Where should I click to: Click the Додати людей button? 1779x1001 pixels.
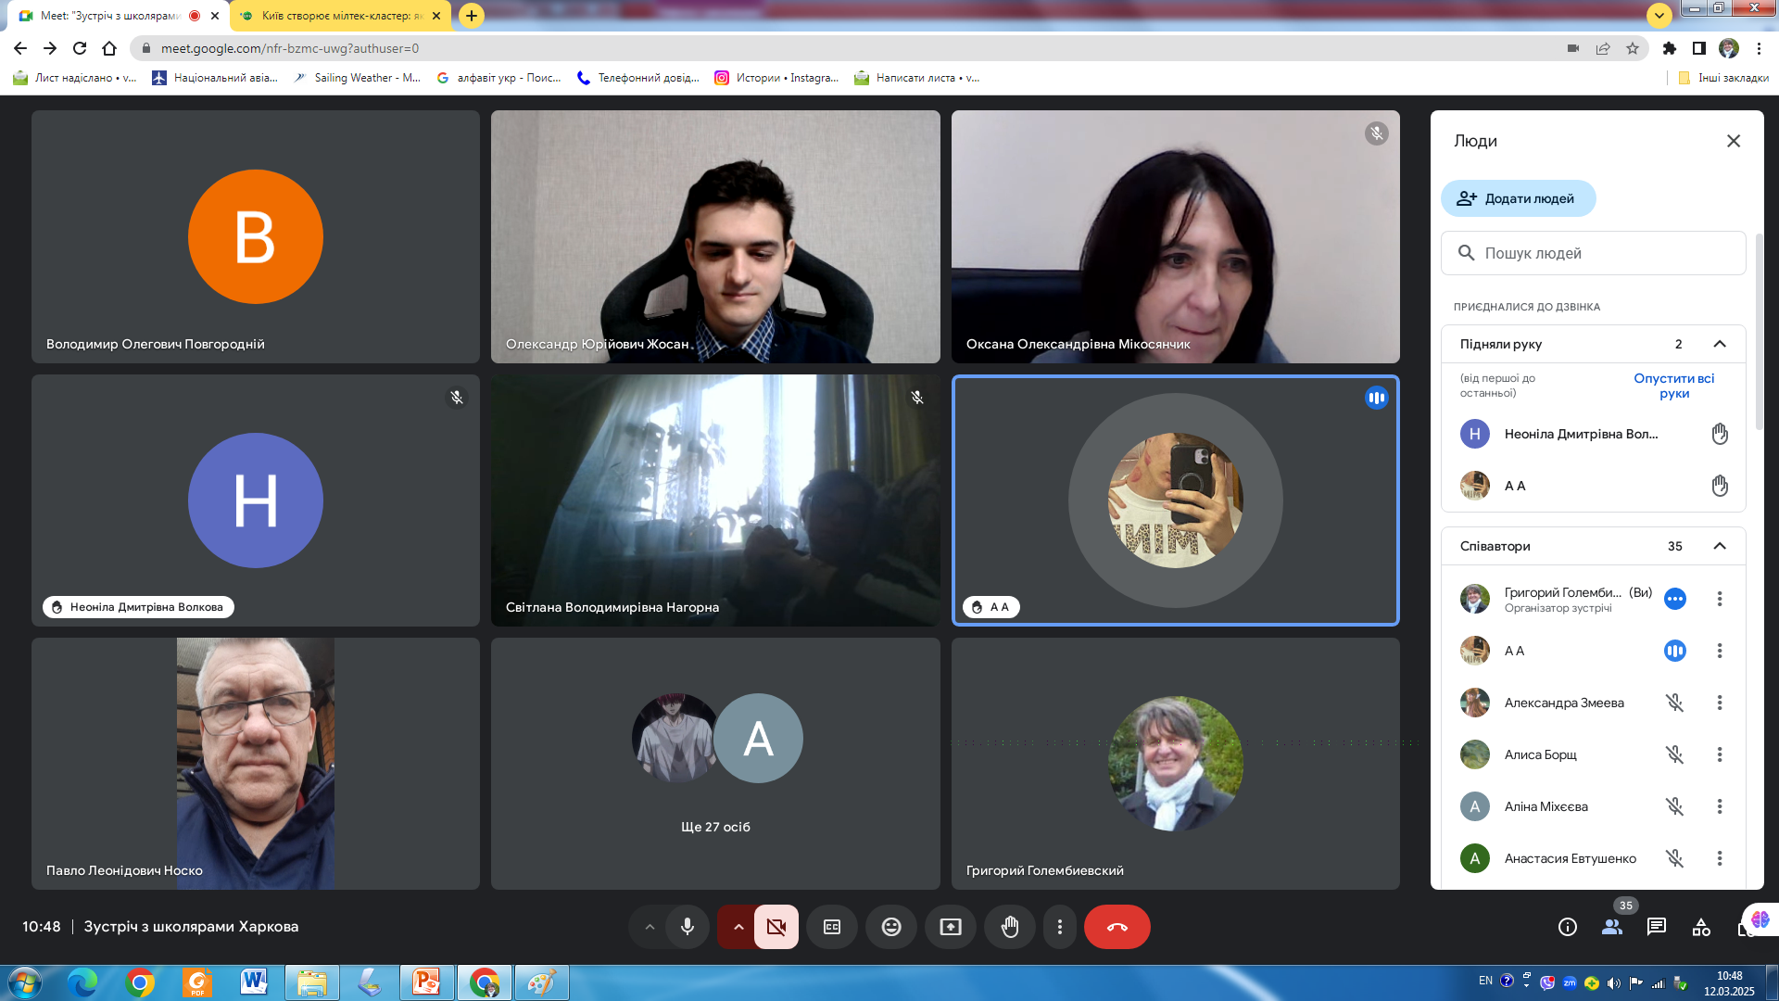point(1518,198)
